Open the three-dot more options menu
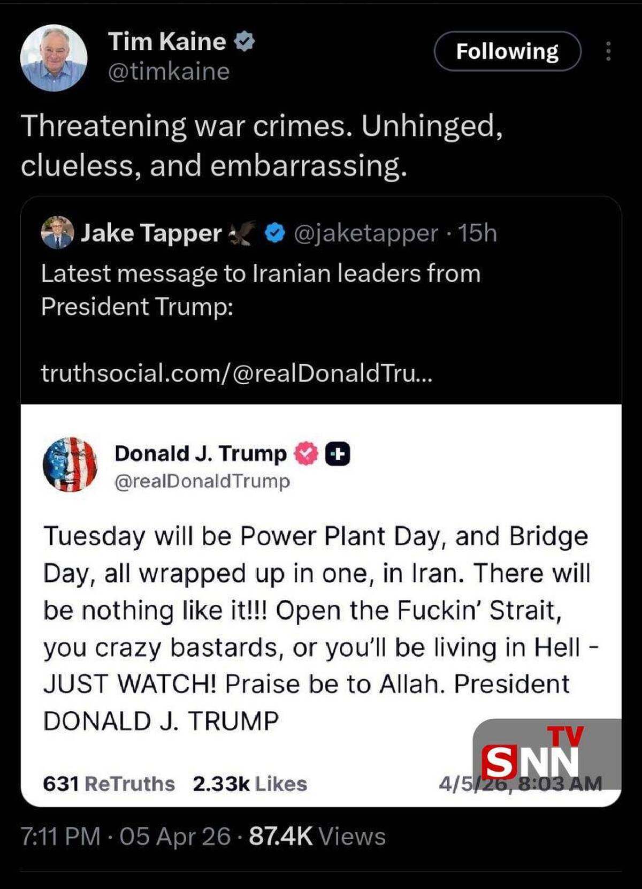Screen dimensions: 642x889 tap(608, 51)
